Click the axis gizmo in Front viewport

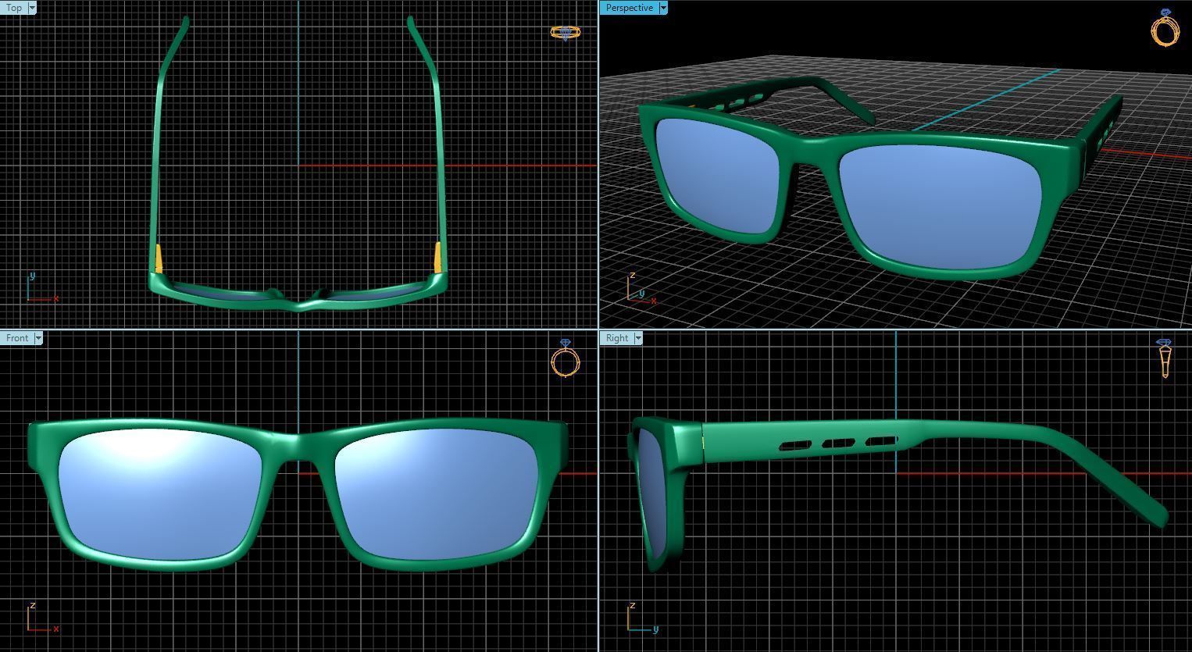click(41, 618)
